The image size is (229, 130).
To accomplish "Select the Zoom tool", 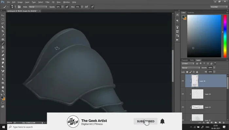I will (3, 91).
